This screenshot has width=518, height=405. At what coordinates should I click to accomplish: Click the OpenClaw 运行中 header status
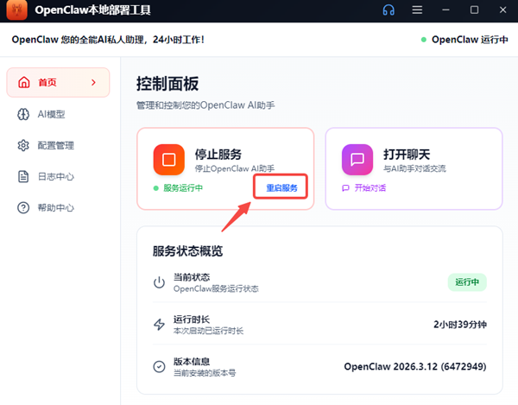tap(470, 40)
